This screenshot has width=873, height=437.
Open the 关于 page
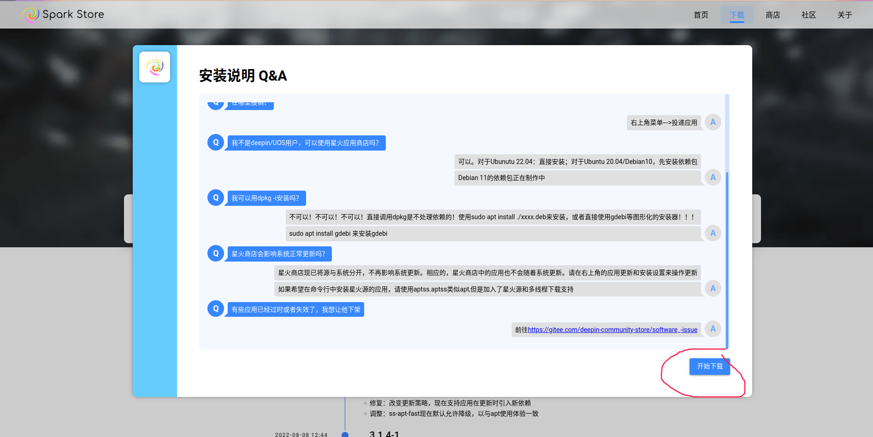[x=844, y=15]
